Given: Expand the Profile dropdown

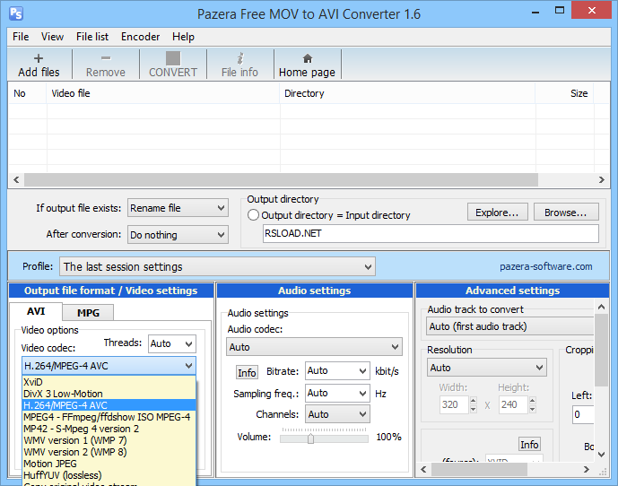Looking at the screenshot, I should pyautogui.click(x=217, y=267).
